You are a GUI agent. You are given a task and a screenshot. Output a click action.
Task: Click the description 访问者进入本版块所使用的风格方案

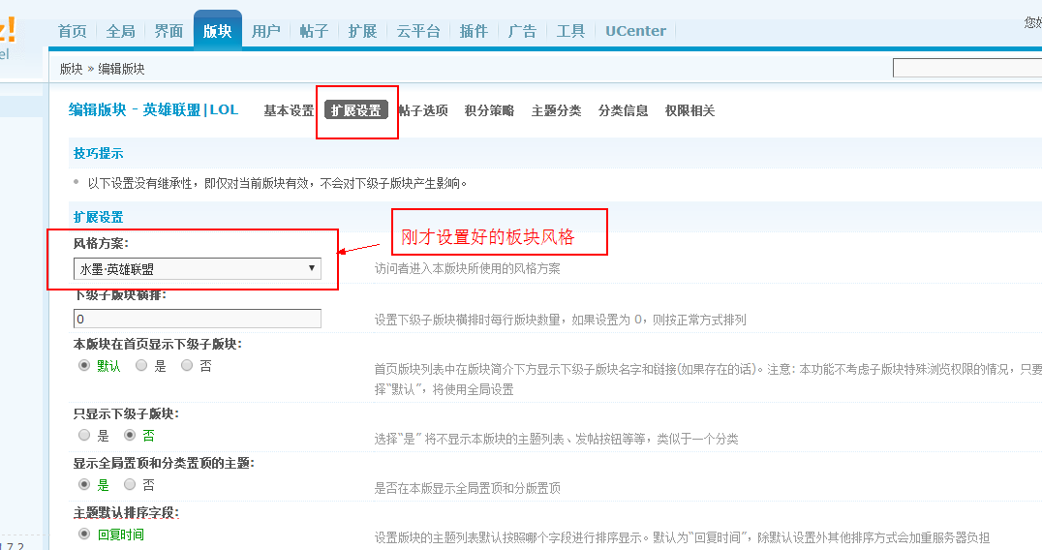click(467, 269)
